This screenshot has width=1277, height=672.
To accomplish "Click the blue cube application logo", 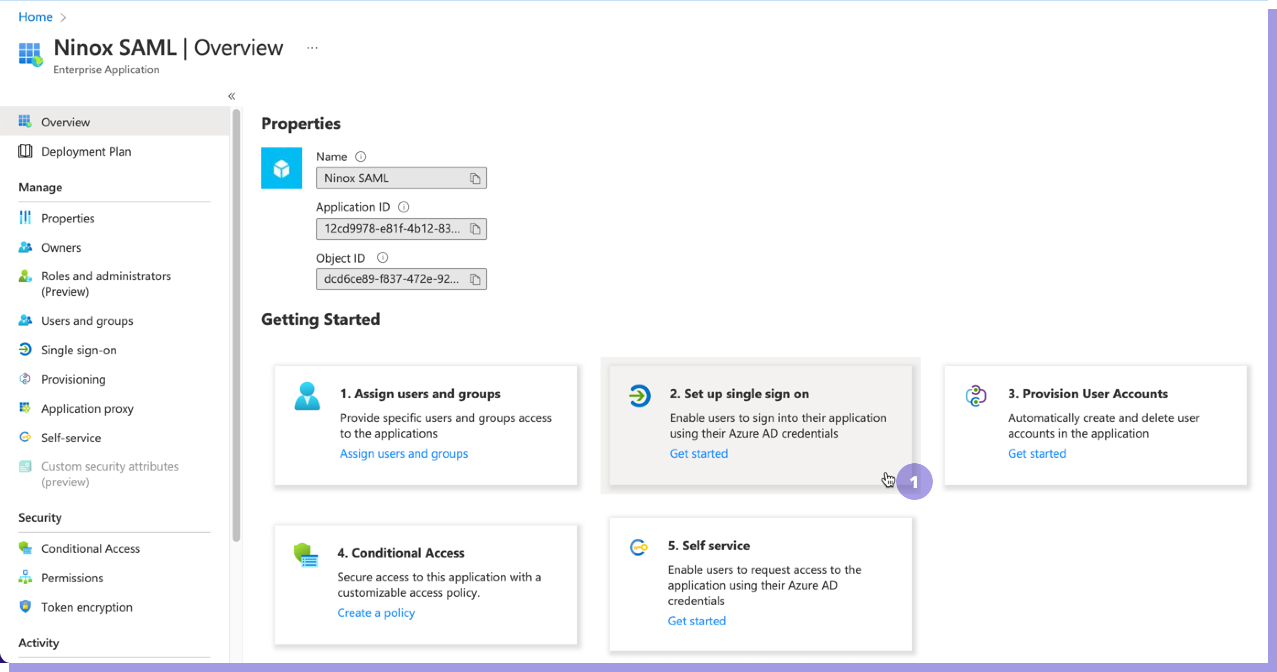I will [x=281, y=168].
